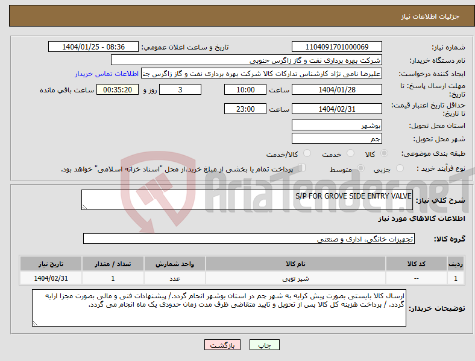This screenshot has width=475, height=361.
Task: Select the متوسط purchase type radio
Action: point(360,168)
